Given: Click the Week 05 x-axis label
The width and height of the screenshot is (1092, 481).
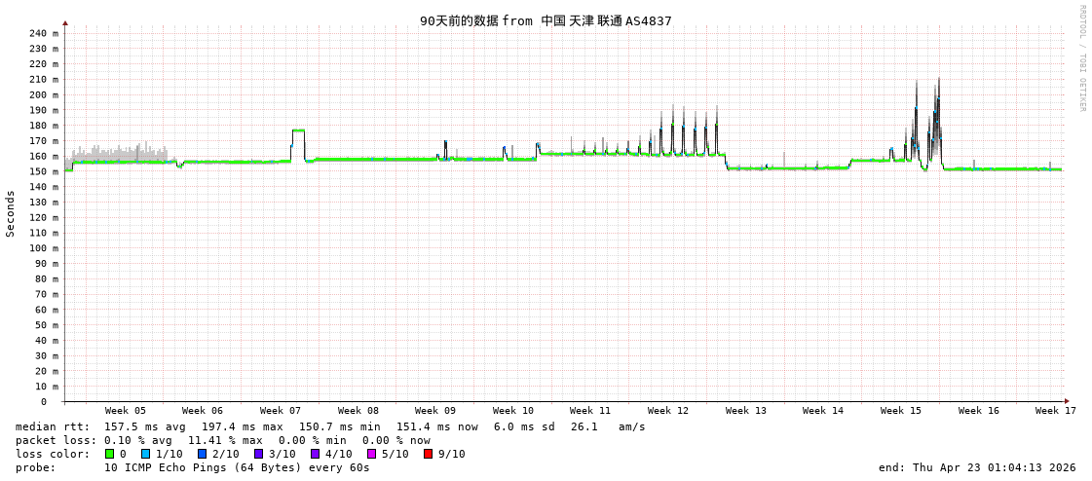Looking at the screenshot, I should tap(125, 411).
